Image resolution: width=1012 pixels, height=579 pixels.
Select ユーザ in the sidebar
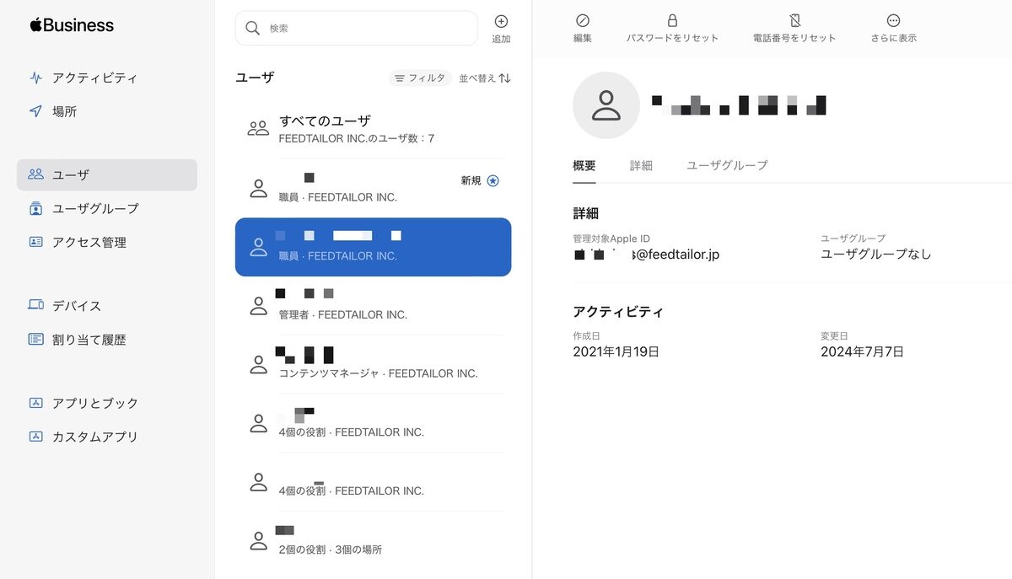107,174
